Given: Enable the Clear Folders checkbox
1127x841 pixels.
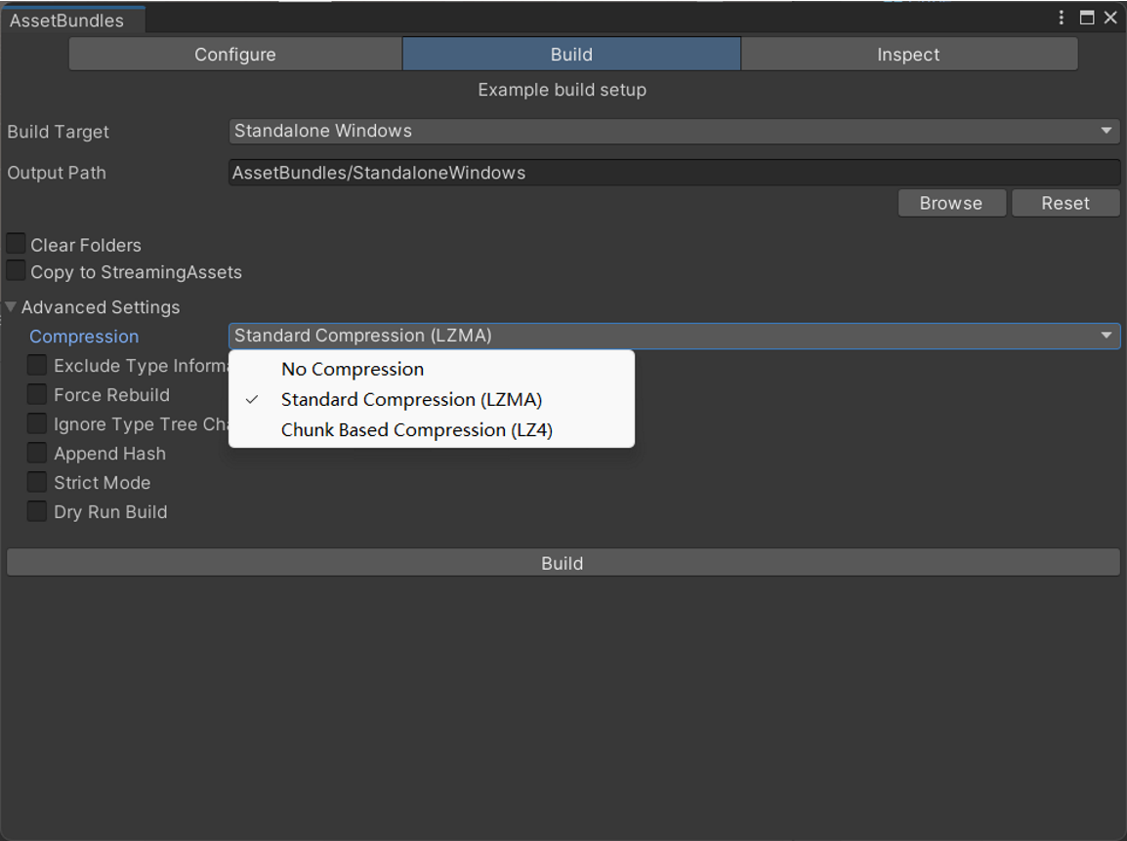Looking at the screenshot, I should pyautogui.click(x=17, y=244).
